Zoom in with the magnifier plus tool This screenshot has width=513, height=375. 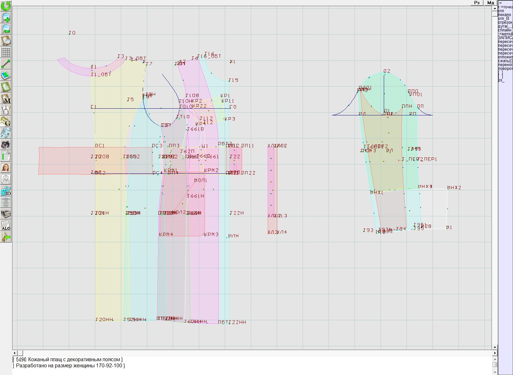click(6, 17)
